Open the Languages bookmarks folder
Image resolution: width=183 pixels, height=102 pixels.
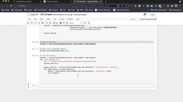pos(17,10)
